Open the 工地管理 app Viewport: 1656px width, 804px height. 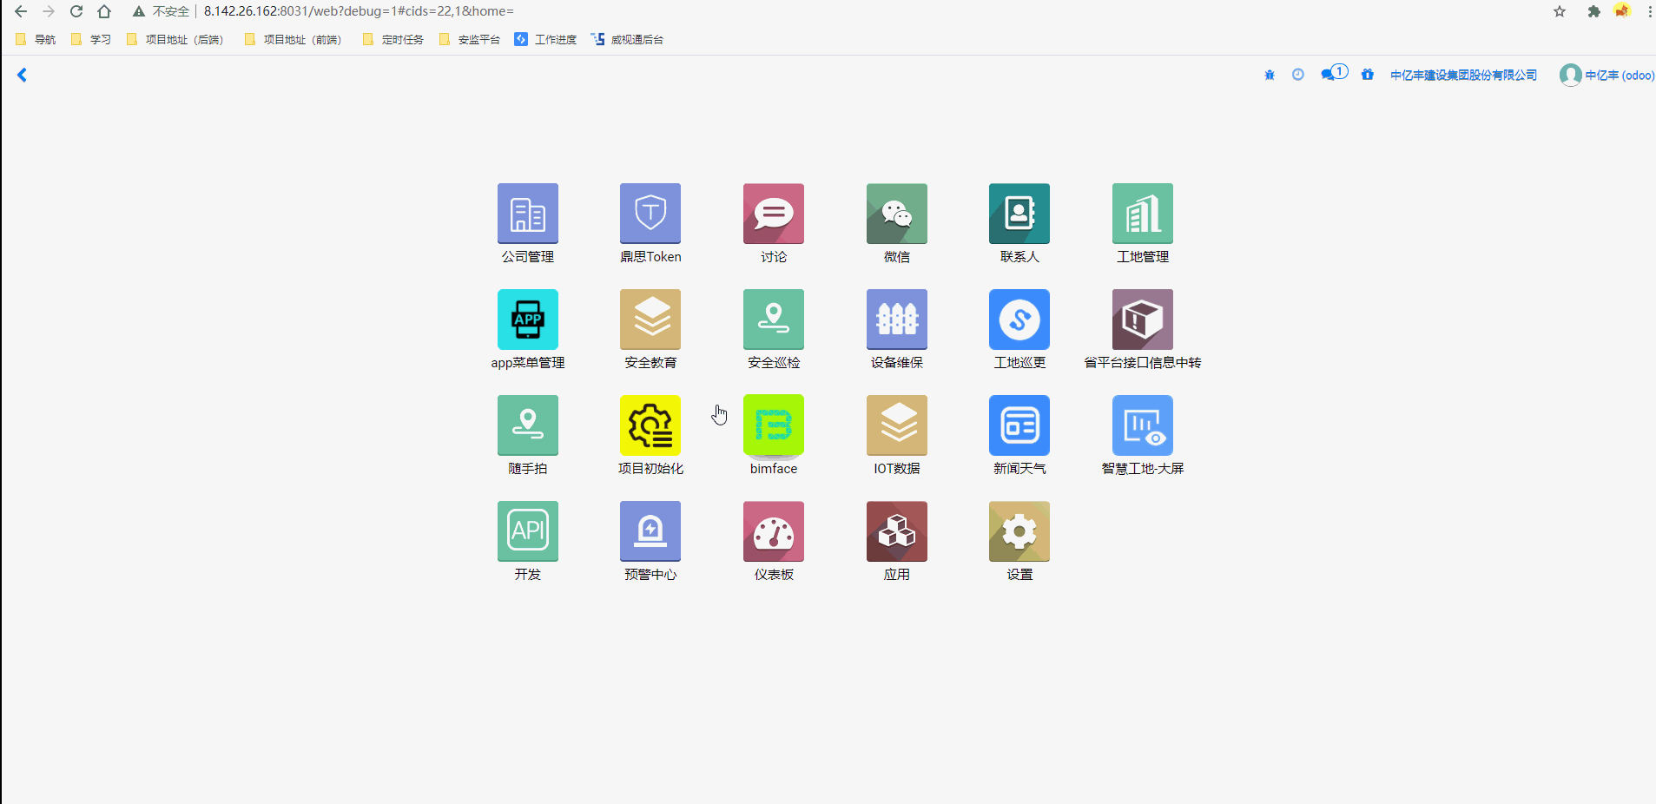pos(1143,214)
